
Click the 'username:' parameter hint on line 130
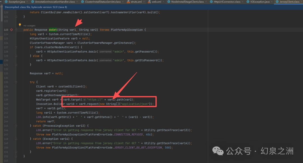[105, 60]
